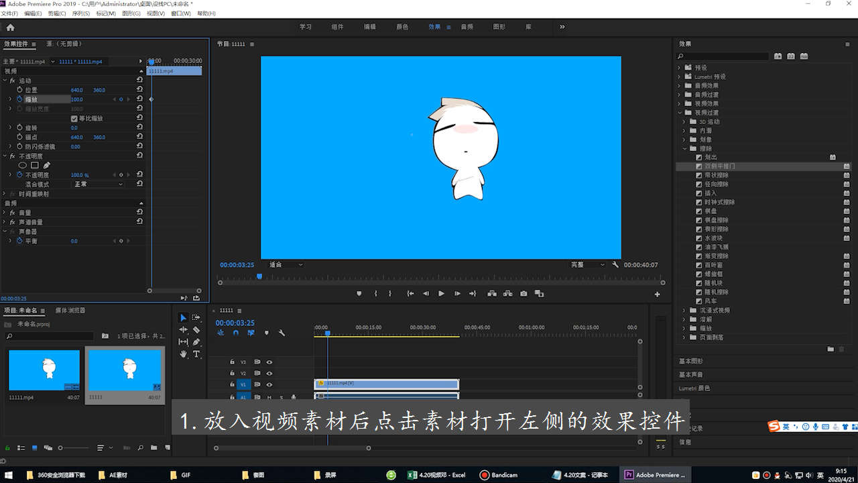
Task: Expand the Presets folder in effects panel
Action: [x=679, y=68]
